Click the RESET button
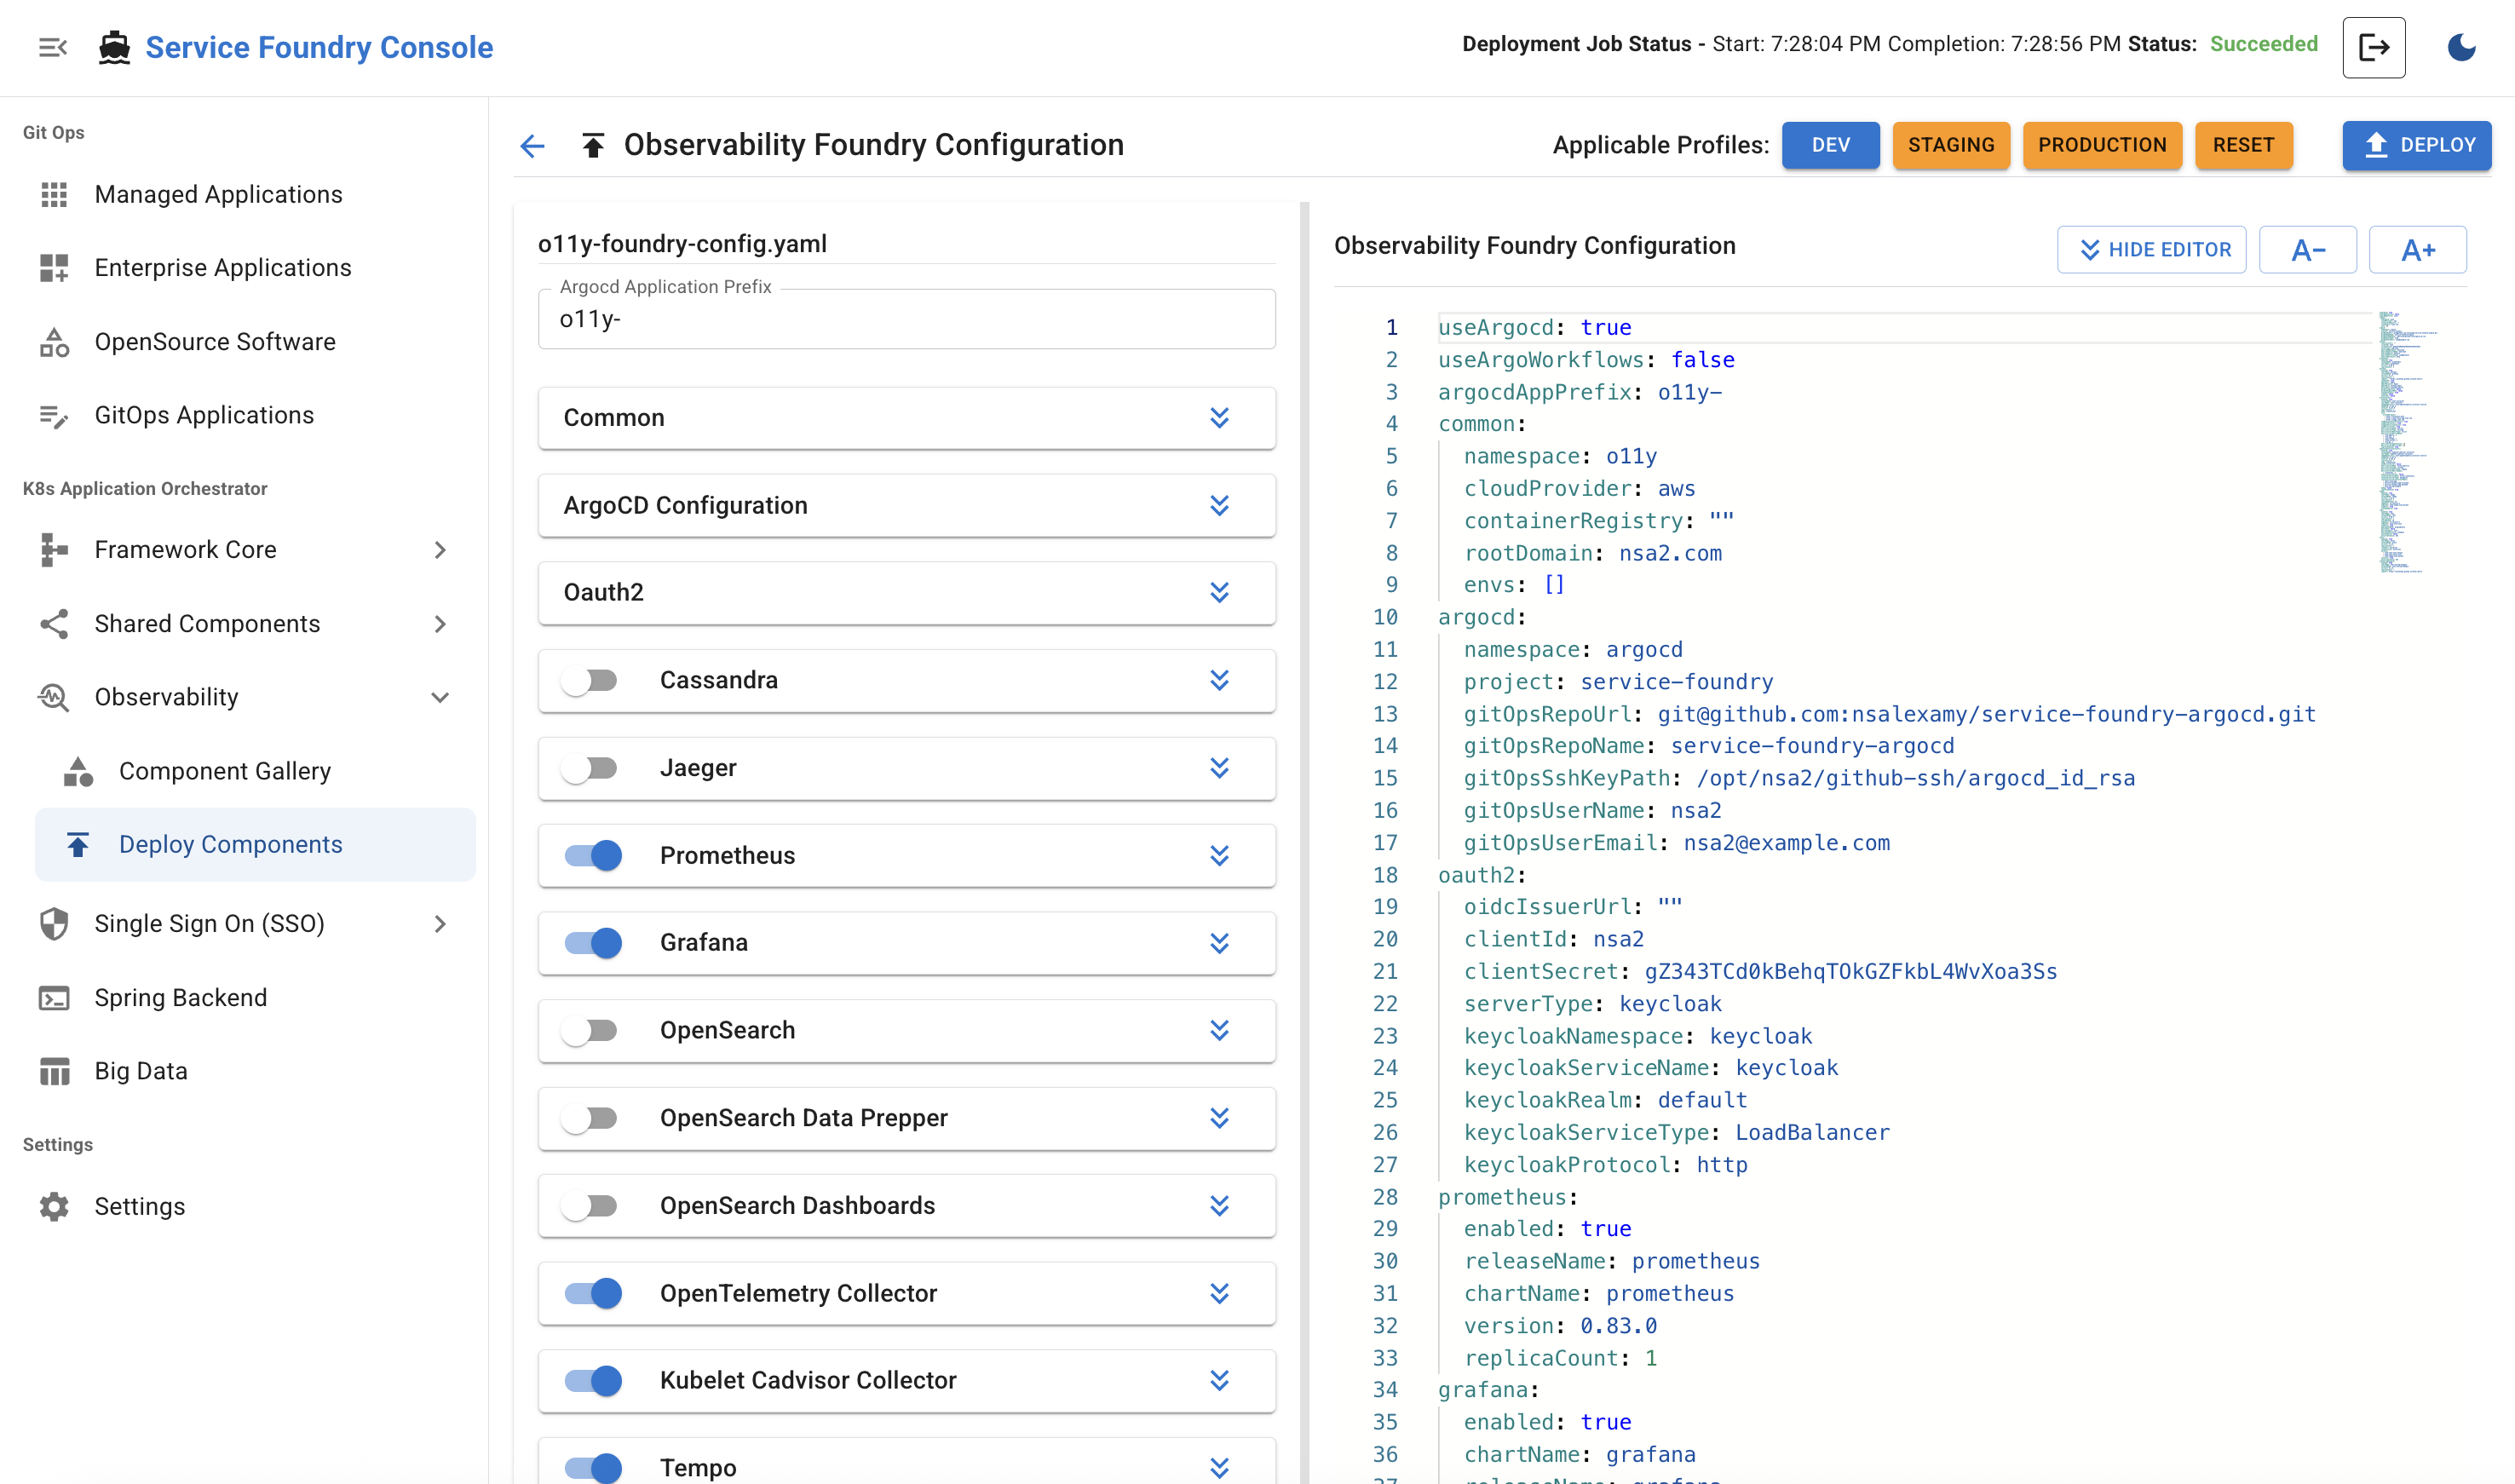2515x1484 pixels. pos(2243,146)
